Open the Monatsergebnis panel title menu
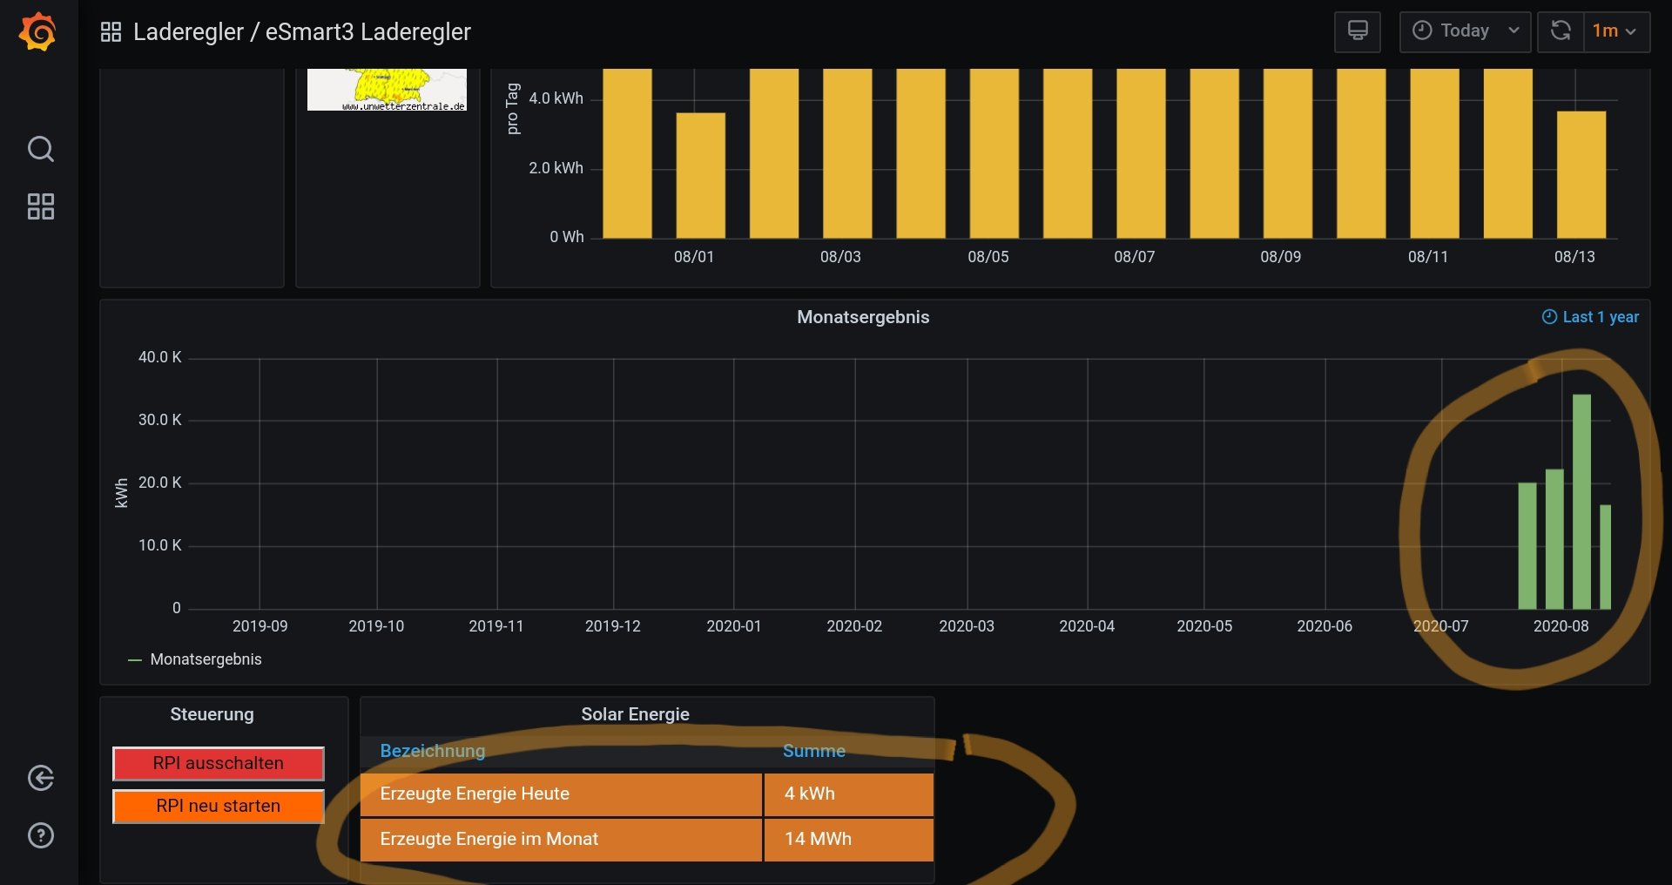Viewport: 1672px width, 885px height. pos(862,317)
